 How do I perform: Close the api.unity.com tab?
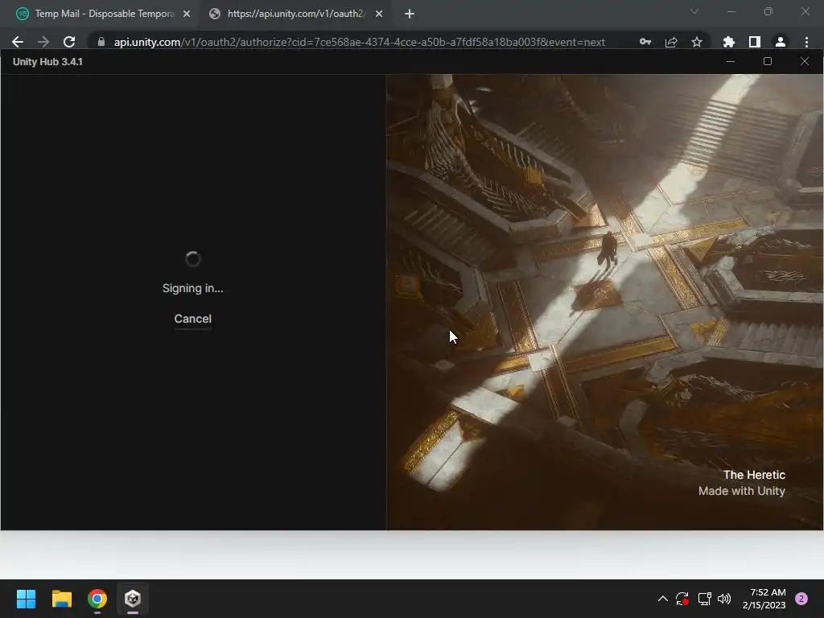click(379, 14)
